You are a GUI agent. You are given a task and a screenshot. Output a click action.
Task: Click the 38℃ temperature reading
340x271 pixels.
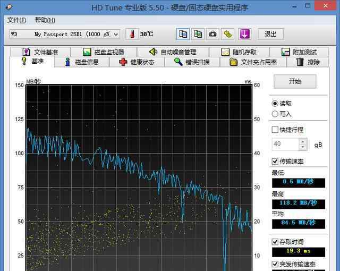point(147,34)
